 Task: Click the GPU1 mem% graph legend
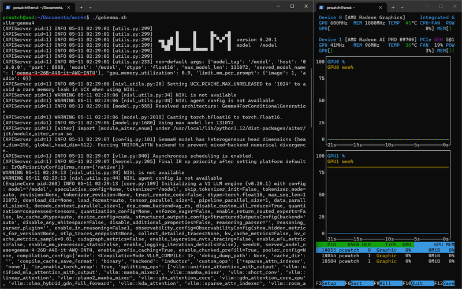tap(340, 162)
